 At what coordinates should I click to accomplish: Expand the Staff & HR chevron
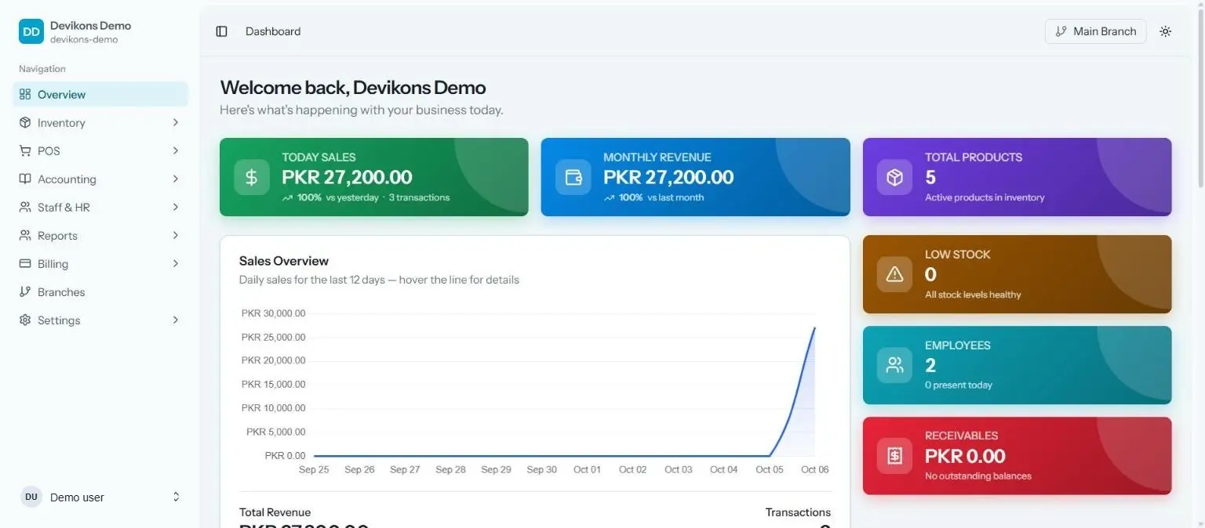[176, 207]
